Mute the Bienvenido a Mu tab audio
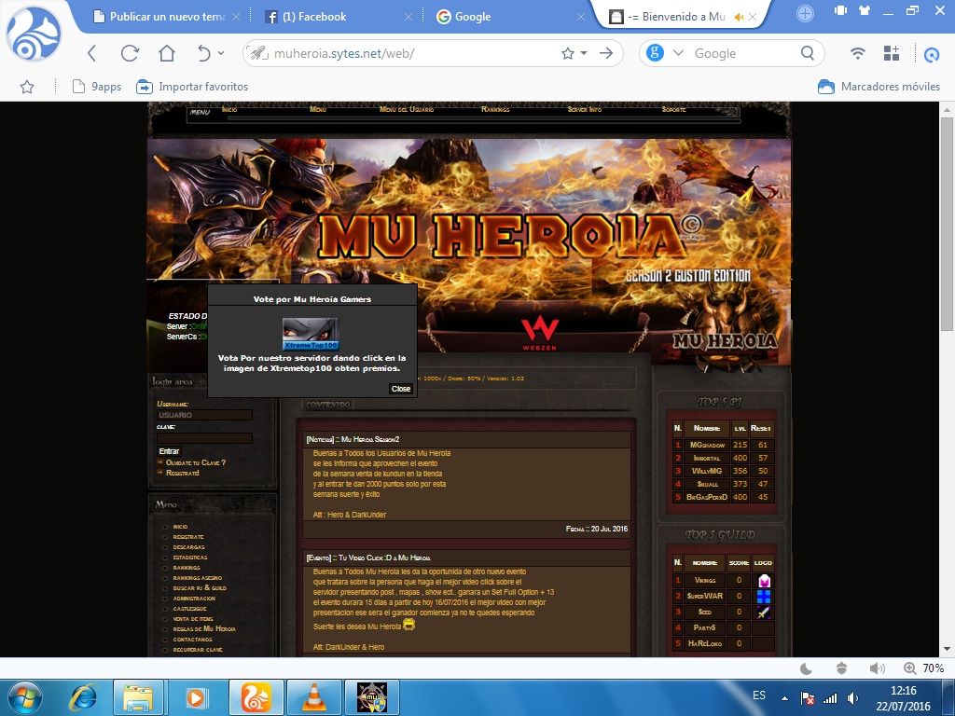The height and width of the screenshot is (716, 955). pos(740,17)
